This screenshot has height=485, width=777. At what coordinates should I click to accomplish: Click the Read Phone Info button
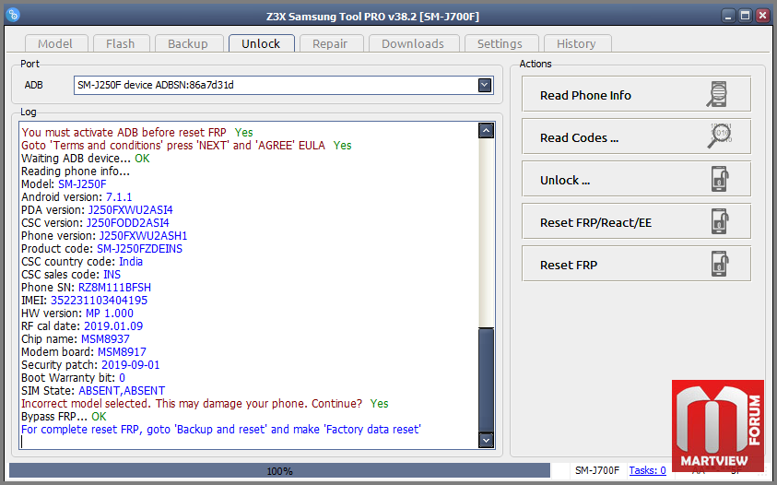(x=636, y=94)
